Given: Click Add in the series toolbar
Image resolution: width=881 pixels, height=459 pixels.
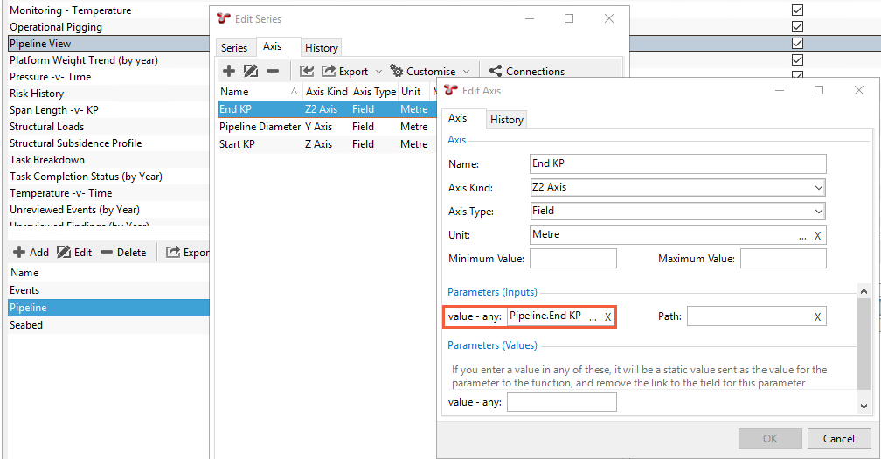Looking at the screenshot, I should (x=31, y=253).
